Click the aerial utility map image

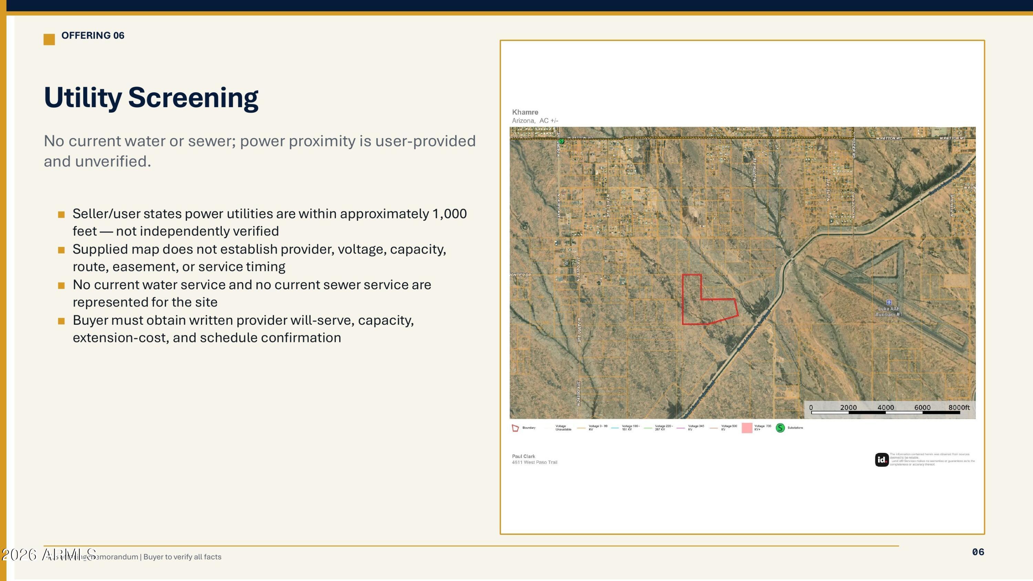pyautogui.click(x=743, y=273)
